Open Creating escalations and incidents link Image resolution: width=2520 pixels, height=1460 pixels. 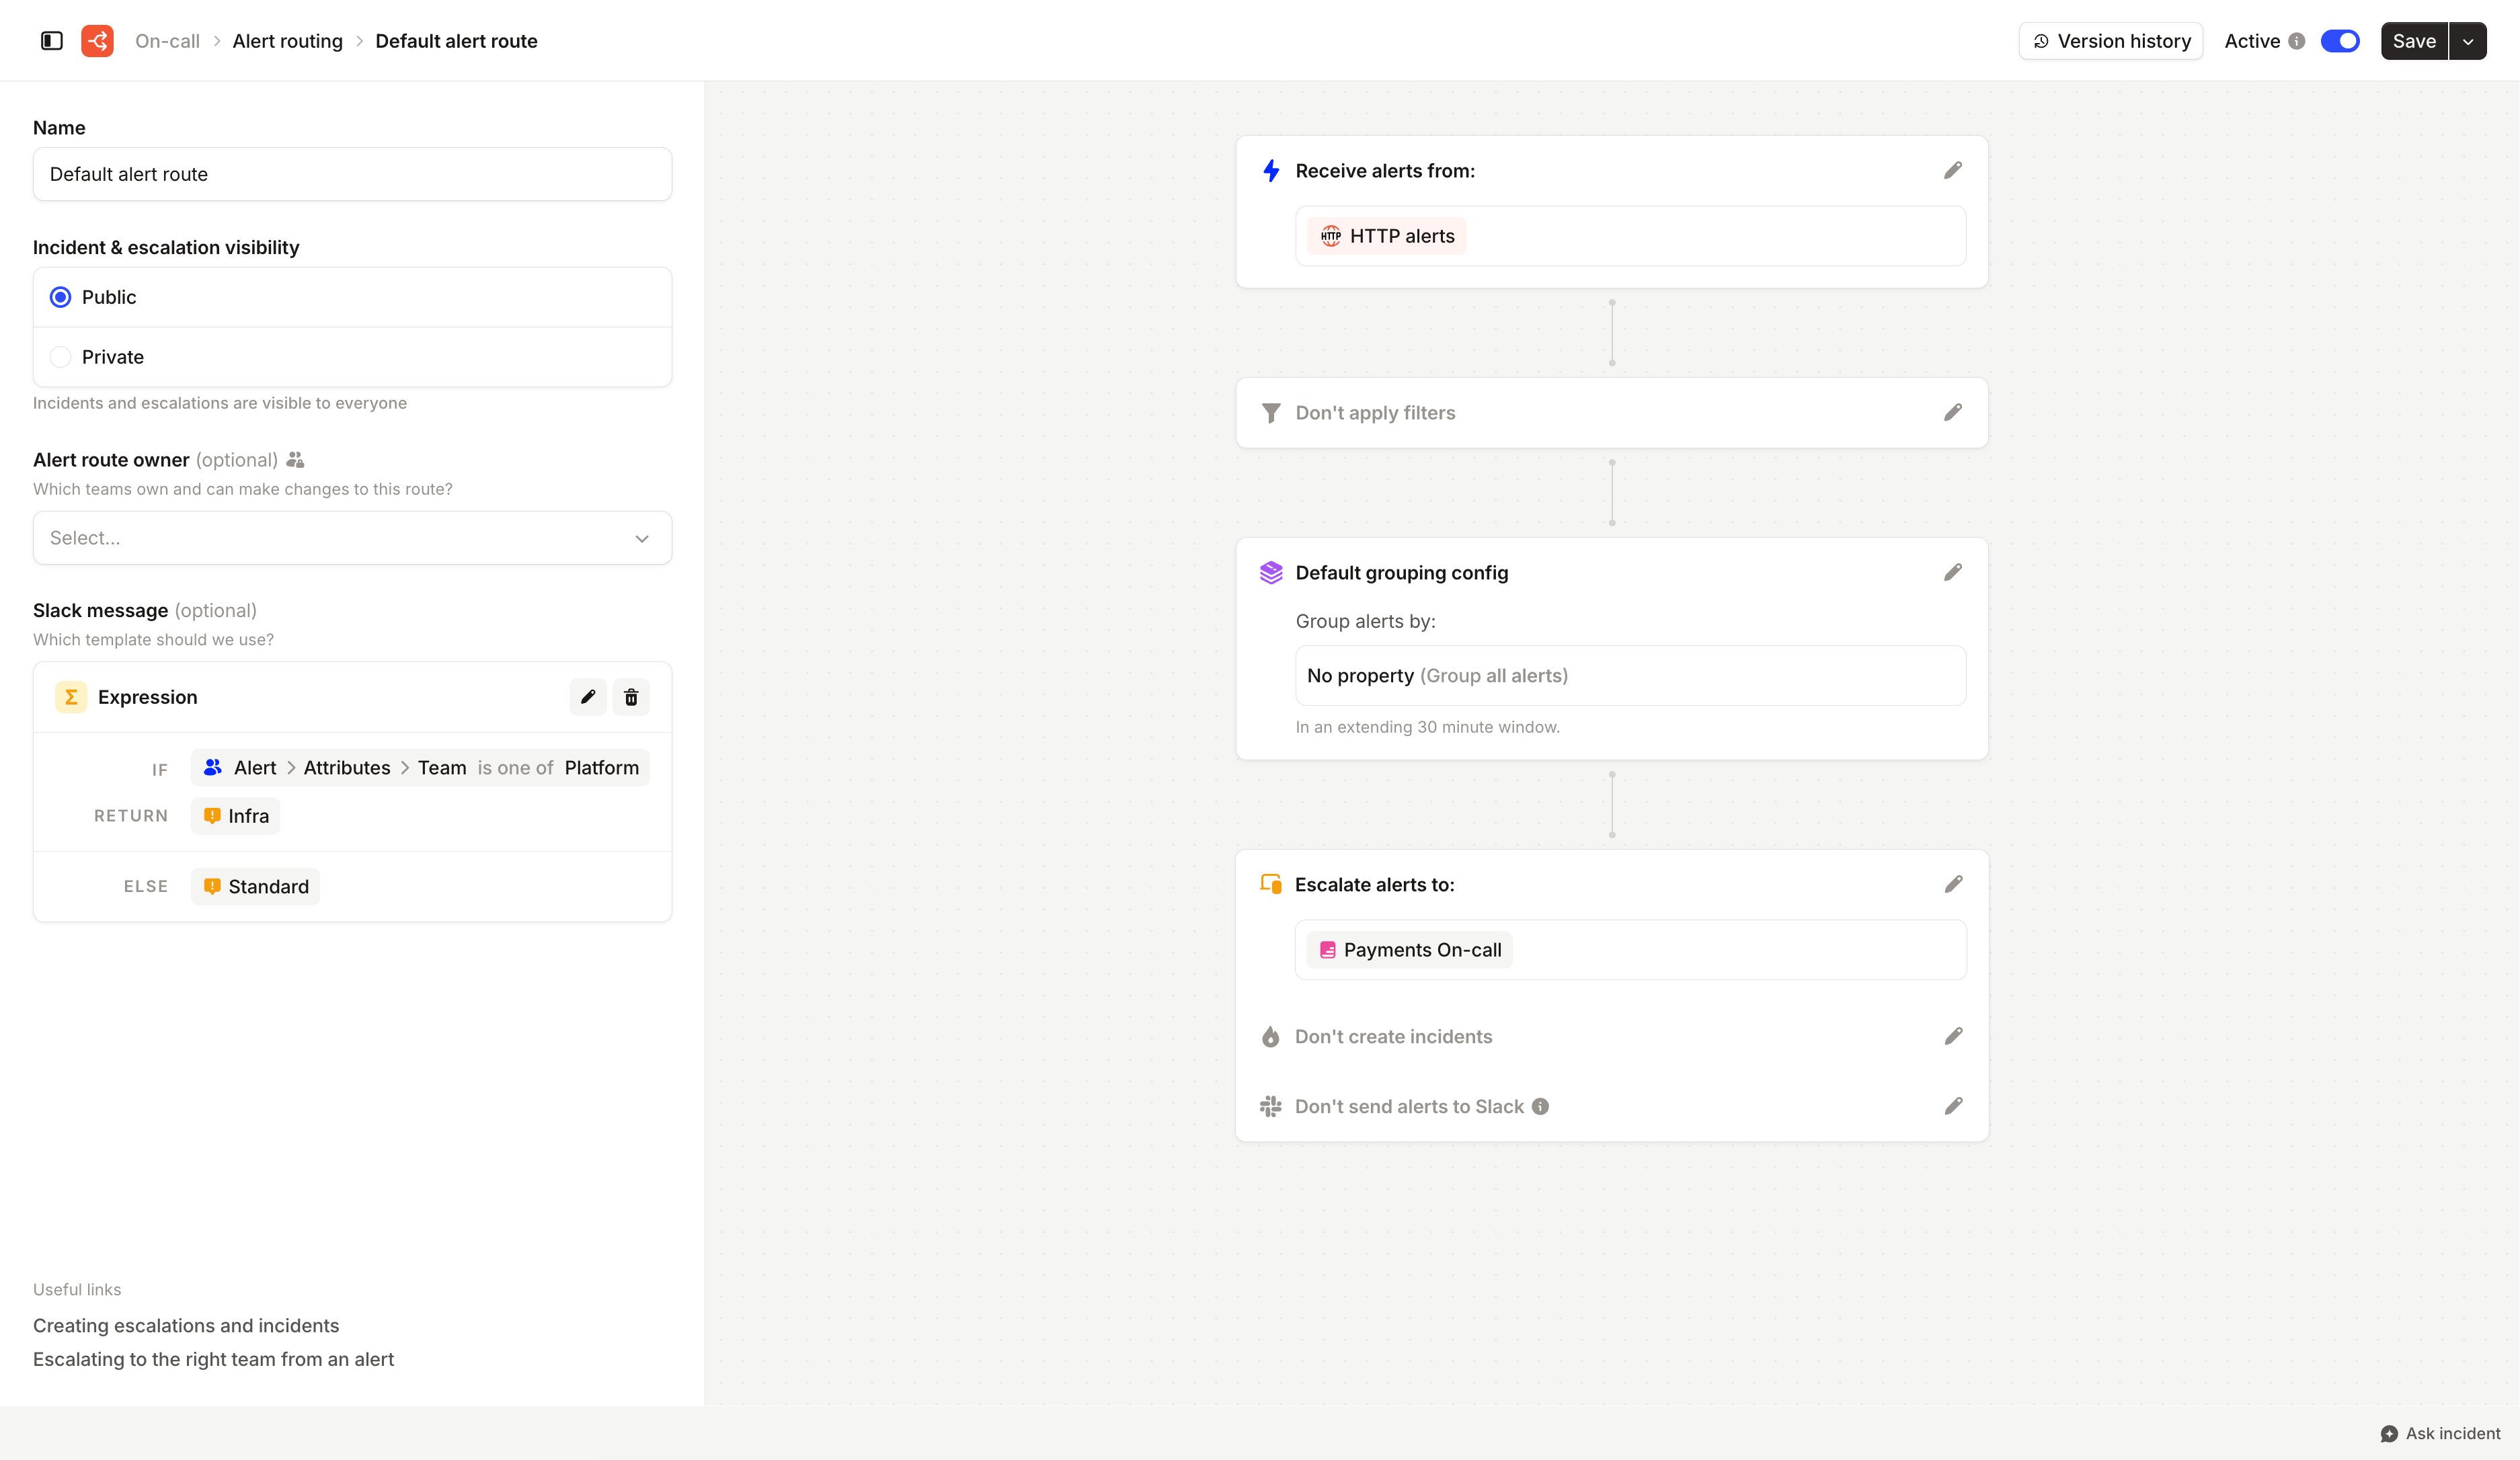(x=186, y=1326)
